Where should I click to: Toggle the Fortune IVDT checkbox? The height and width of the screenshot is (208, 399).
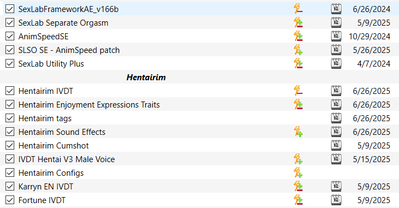(x=10, y=200)
